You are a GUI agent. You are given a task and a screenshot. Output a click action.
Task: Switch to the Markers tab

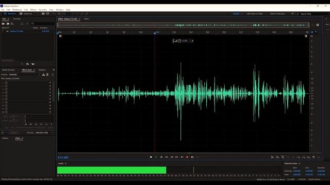42,70
